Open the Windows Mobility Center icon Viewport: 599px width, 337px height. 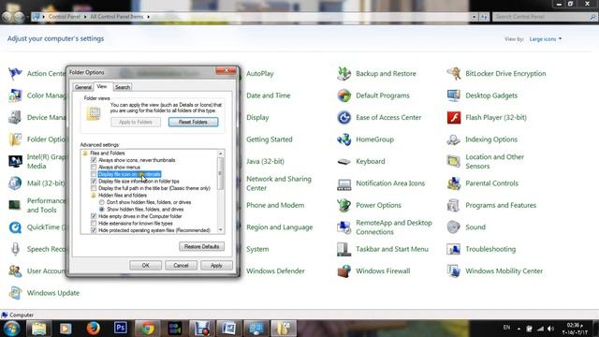pos(453,271)
